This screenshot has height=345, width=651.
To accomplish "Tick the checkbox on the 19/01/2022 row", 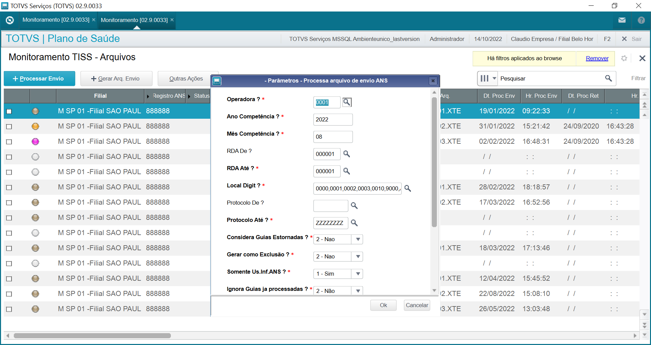I will (9, 111).
